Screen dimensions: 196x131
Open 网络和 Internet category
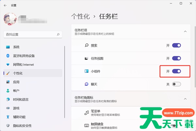(33, 65)
